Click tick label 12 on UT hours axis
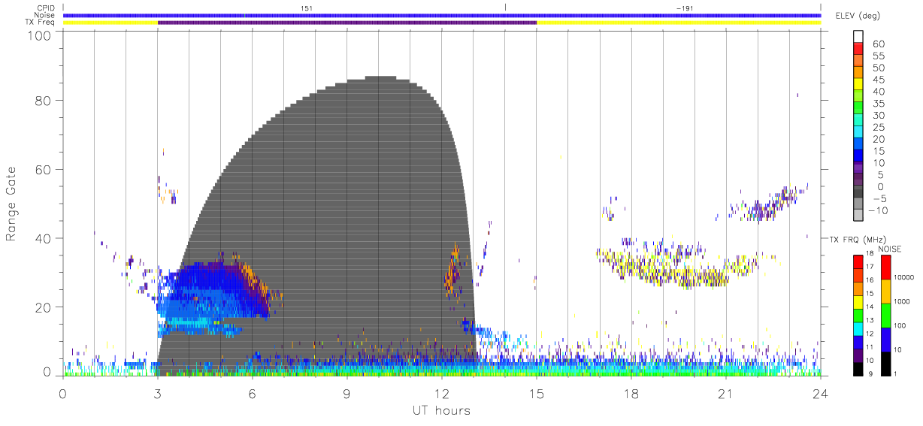Image resolution: width=923 pixels, height=426 pixels. pyautogui.click(x=442, y=393)
